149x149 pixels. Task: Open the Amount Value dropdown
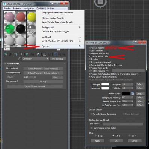57,77
